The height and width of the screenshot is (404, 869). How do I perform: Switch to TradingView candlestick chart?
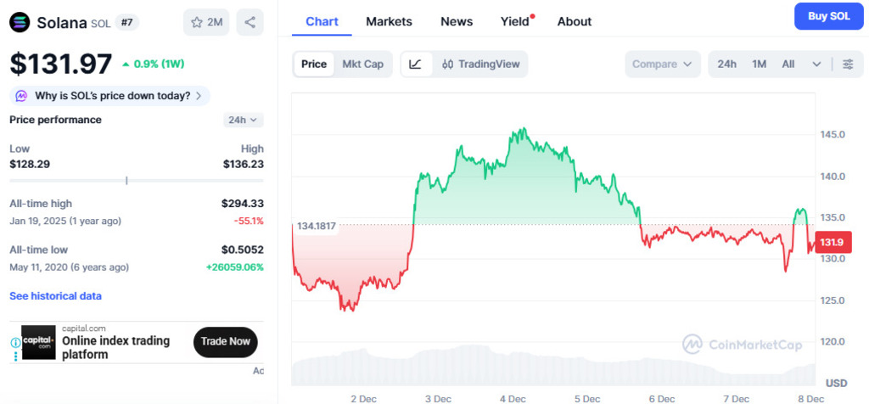pyautogui.click(x=481, y=64)
